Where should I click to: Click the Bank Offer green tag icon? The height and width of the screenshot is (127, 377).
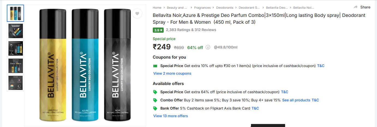pyautogui.click(x=155, y=108)
